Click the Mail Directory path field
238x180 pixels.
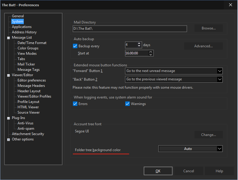pyautogui.click(x=130, y=29)
